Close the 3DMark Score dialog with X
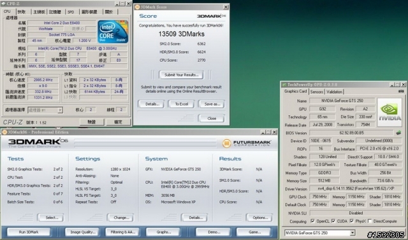The image size is (408, 240). [x=226, y=7]
